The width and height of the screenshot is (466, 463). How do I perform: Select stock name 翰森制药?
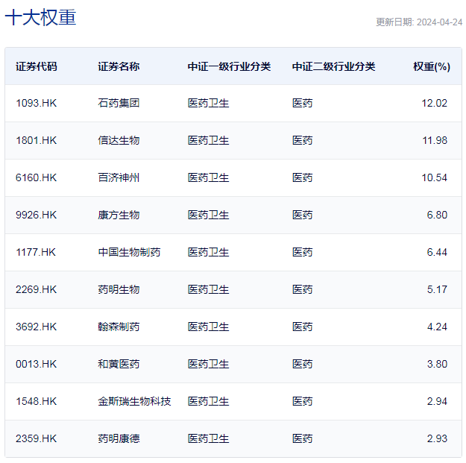pos(119,327)
